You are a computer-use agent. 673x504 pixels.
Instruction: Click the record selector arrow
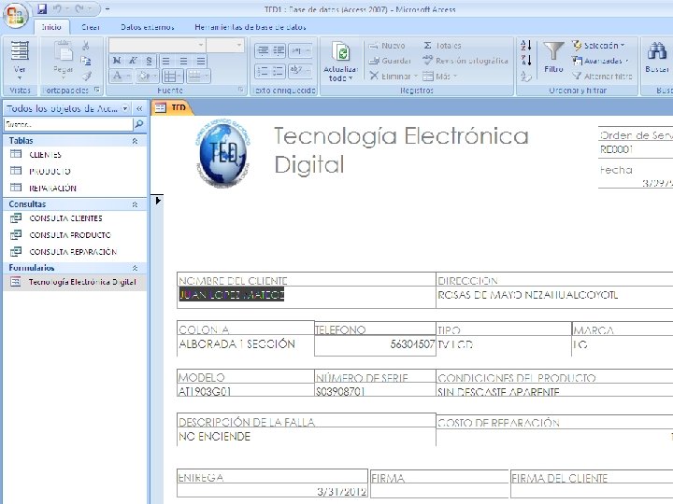(158, 200)
